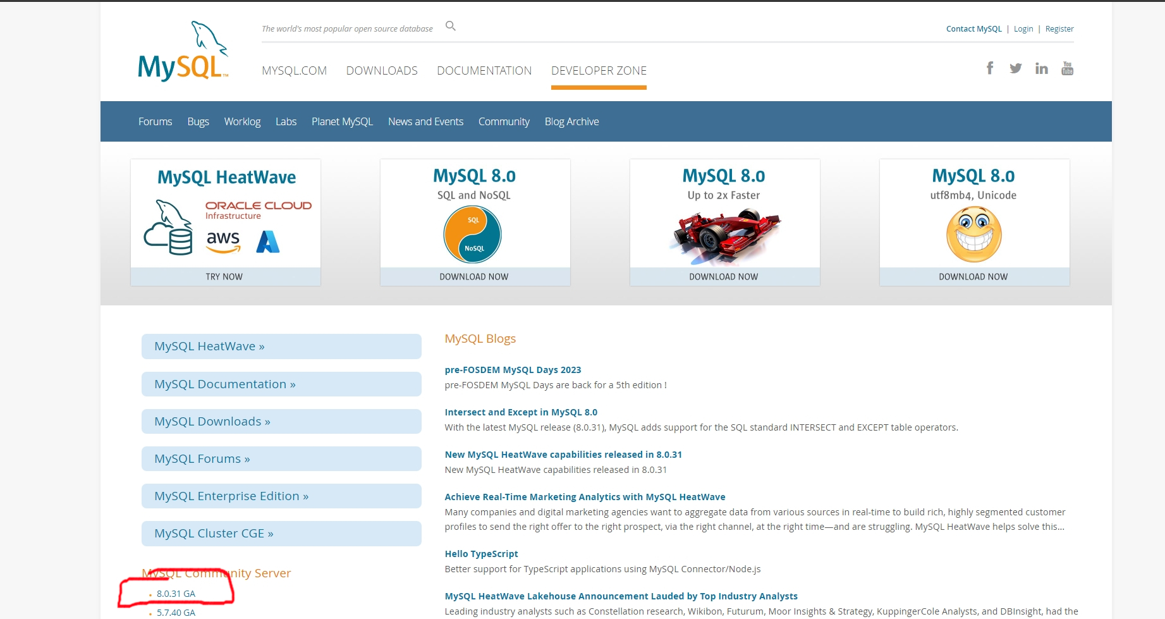Click the 8.0.31 GA link
This screenshot has width=1165, height=619.
point(176,594)
